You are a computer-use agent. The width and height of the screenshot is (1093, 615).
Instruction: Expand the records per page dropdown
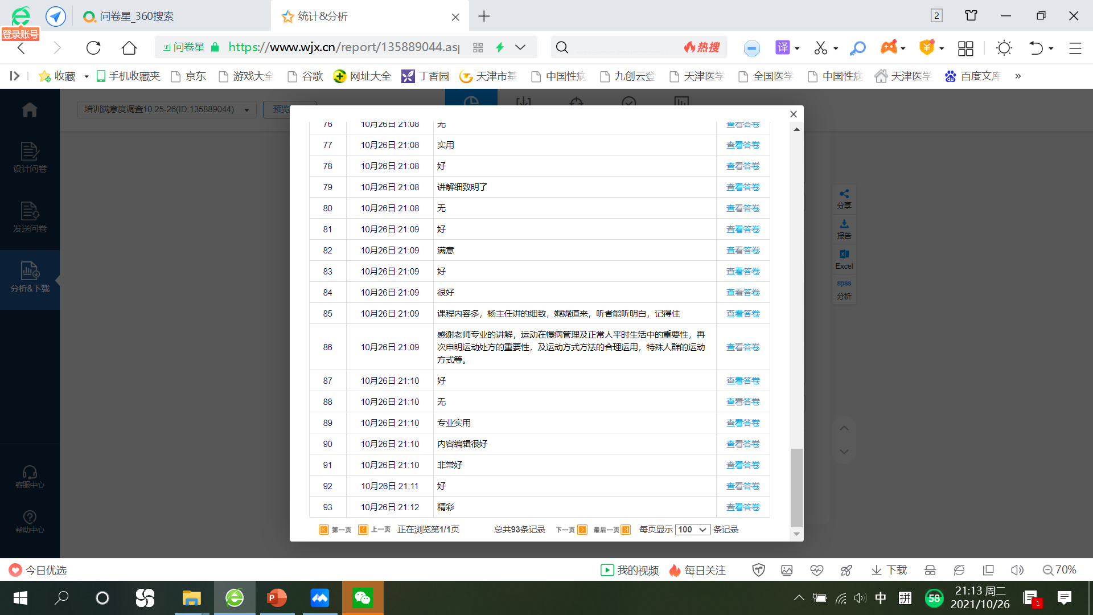693,530
